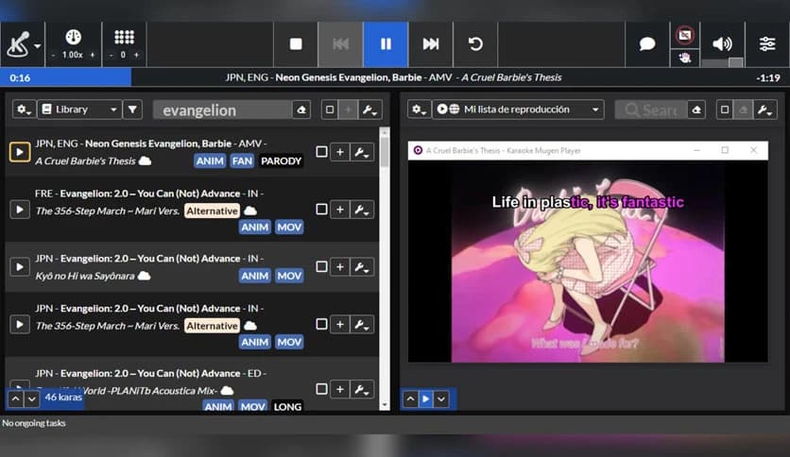790x457 pixels.
Task: Add the ED Acoustica Mix song to playlist
Action: point(340,389)
